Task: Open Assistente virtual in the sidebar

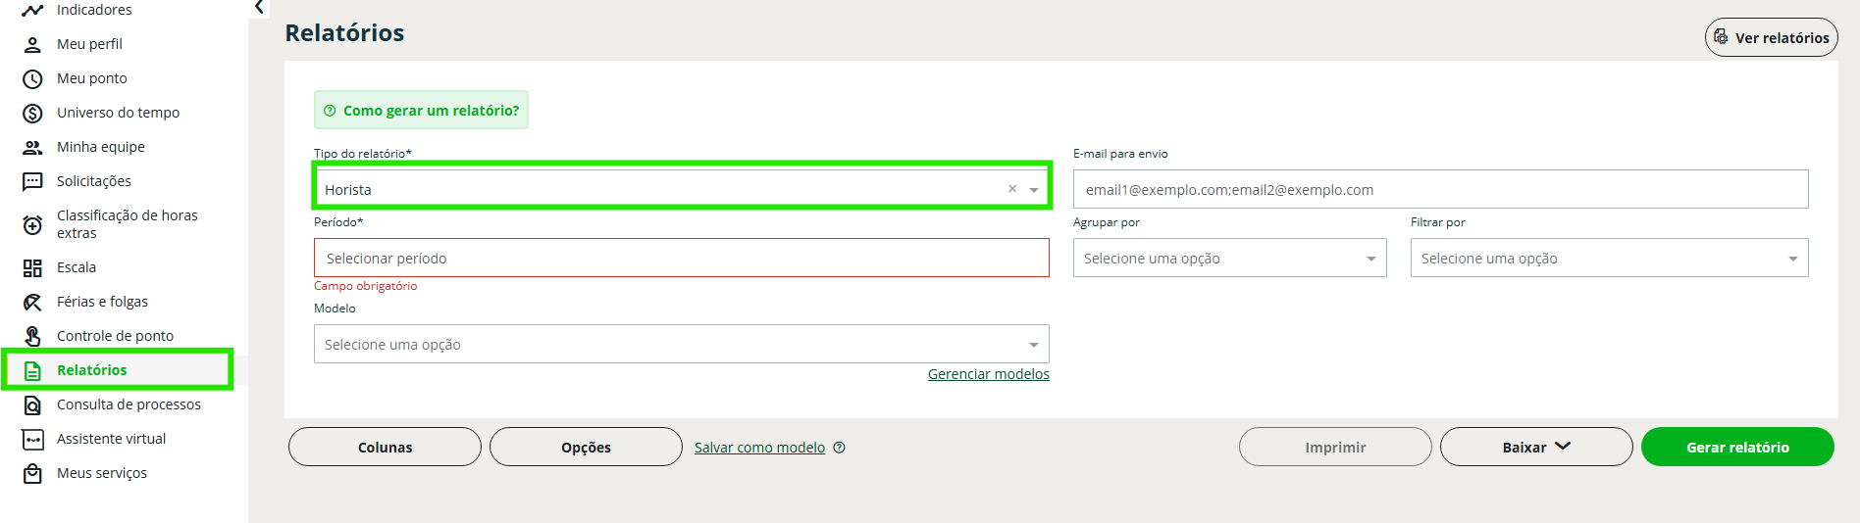Action: pos(111,439)
